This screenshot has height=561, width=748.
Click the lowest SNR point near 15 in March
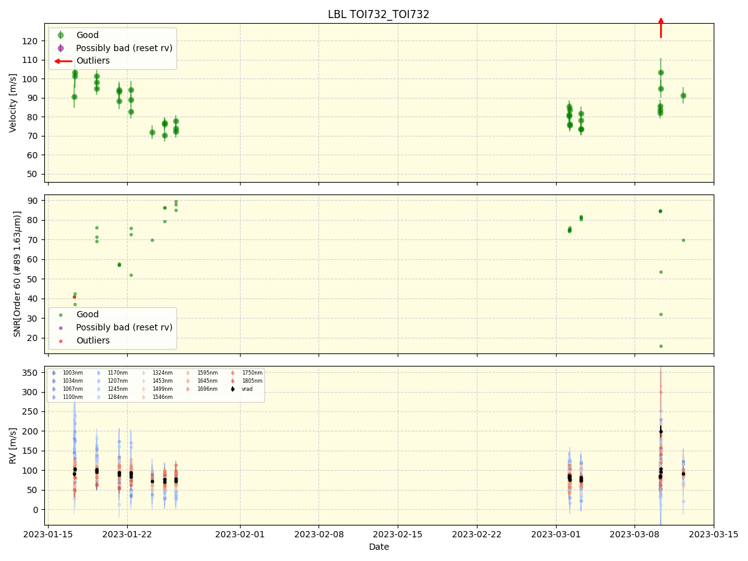coord(661,346)
